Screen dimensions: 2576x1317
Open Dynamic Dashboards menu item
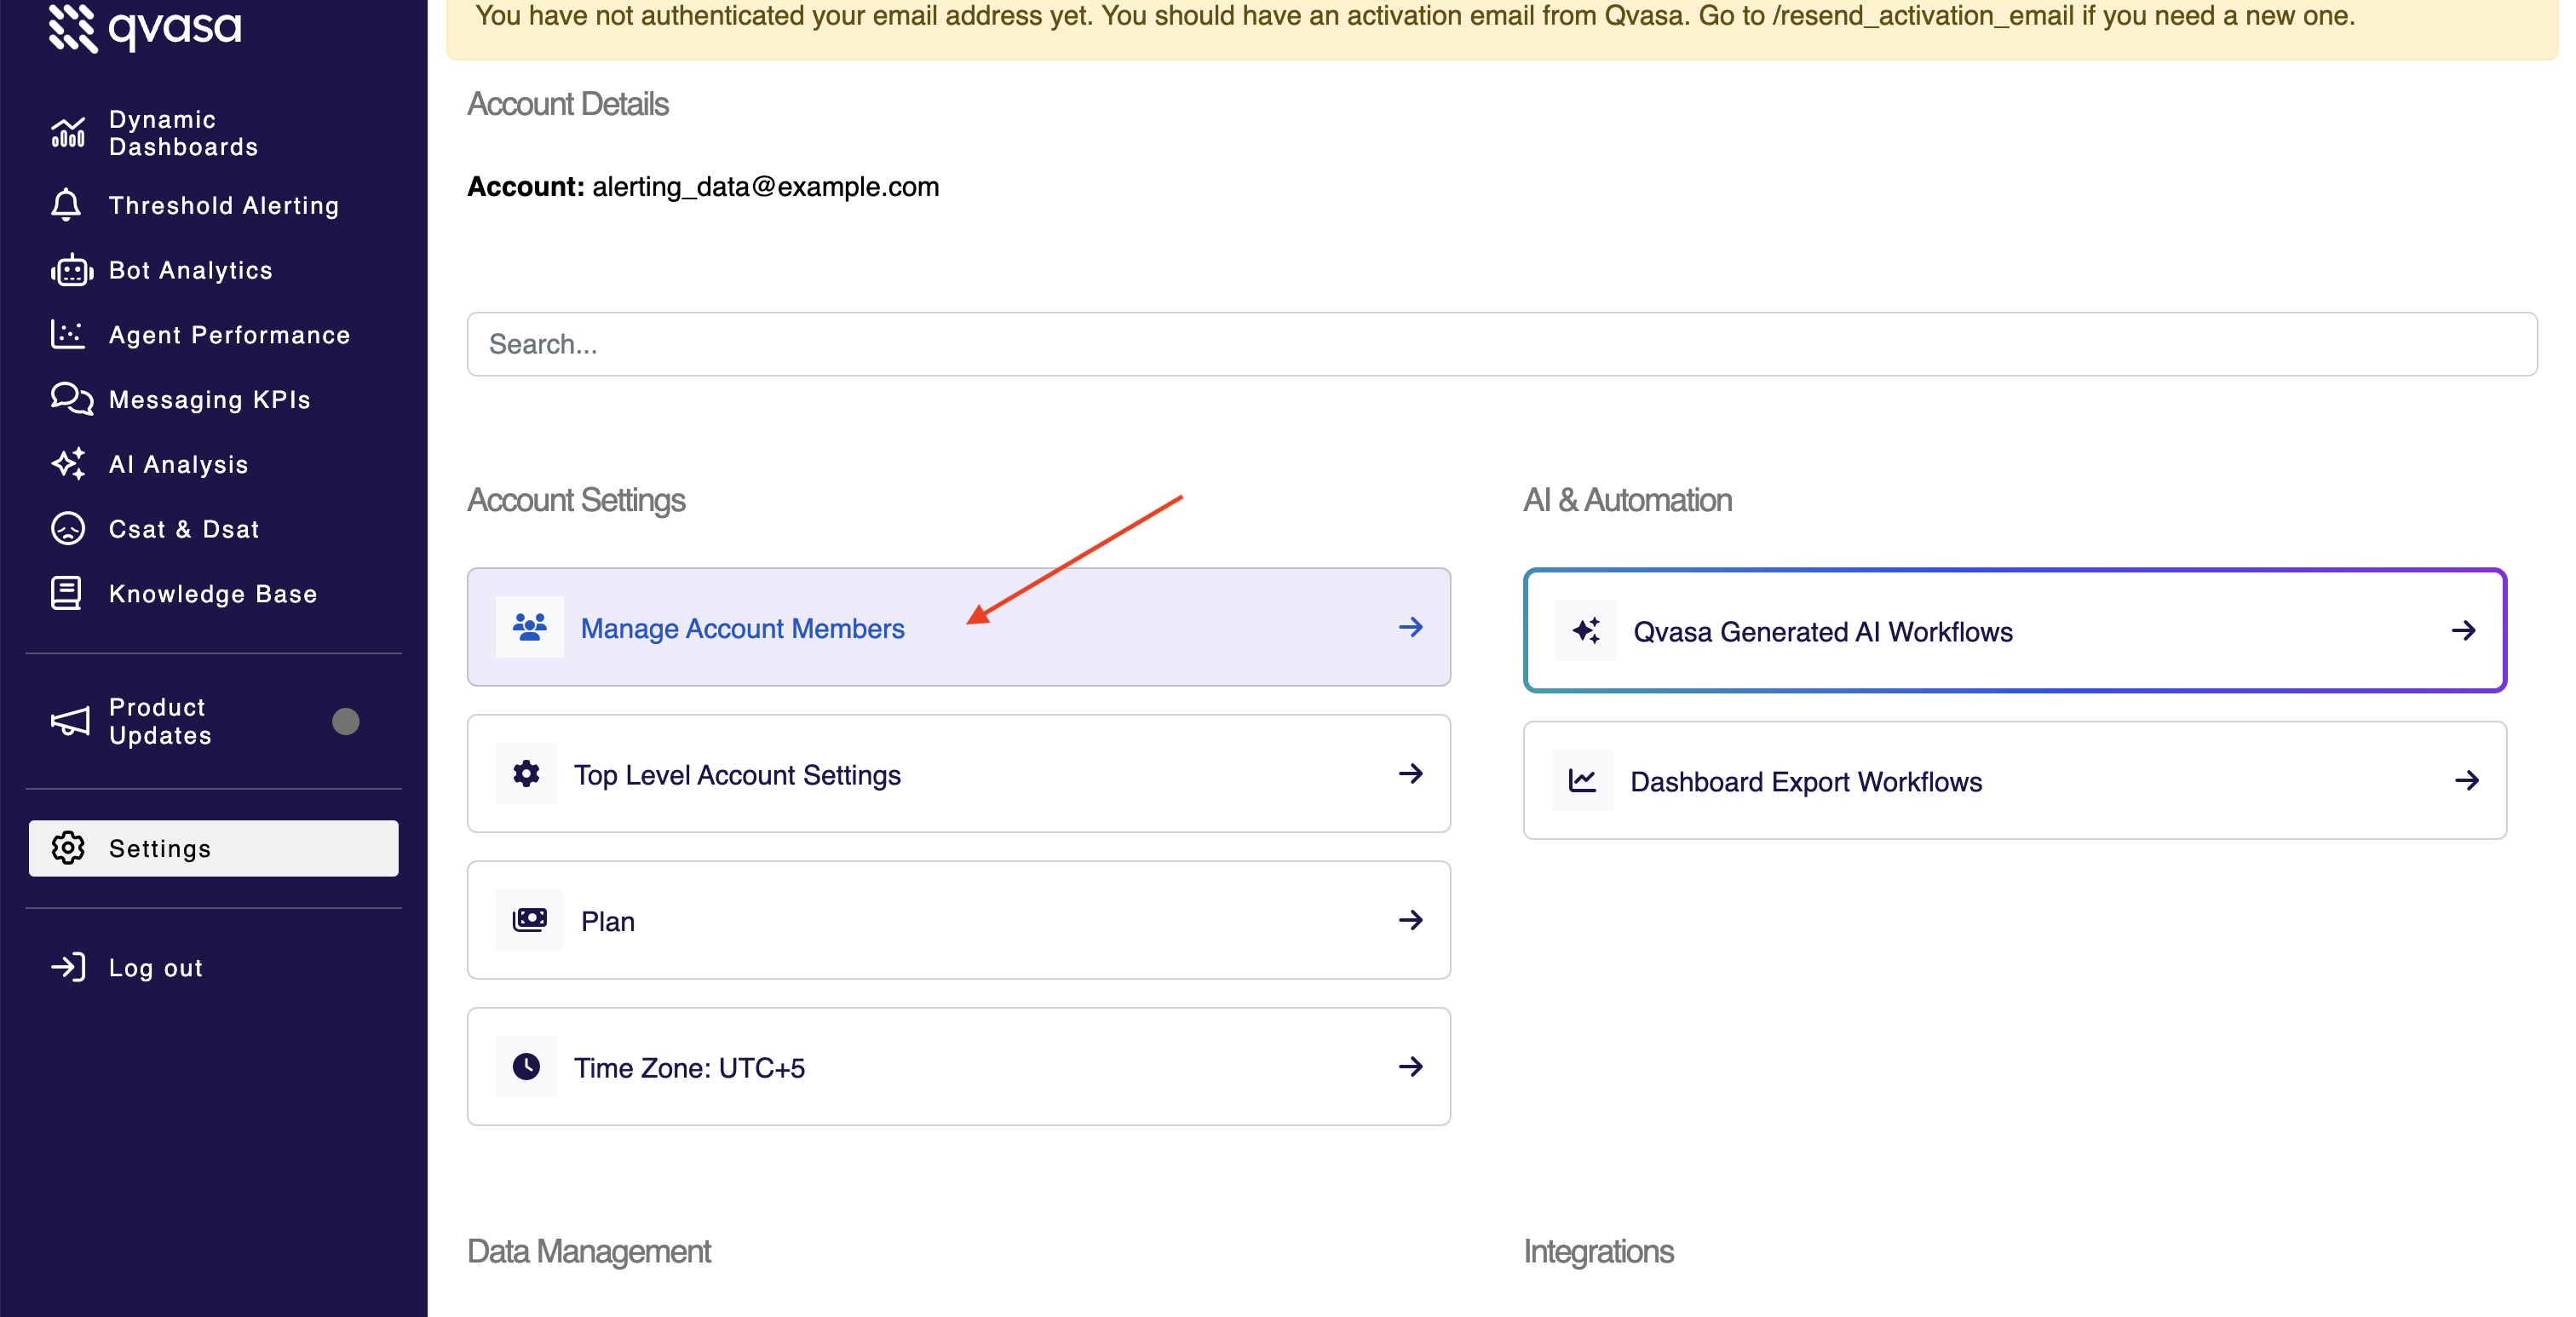[214, 133]
